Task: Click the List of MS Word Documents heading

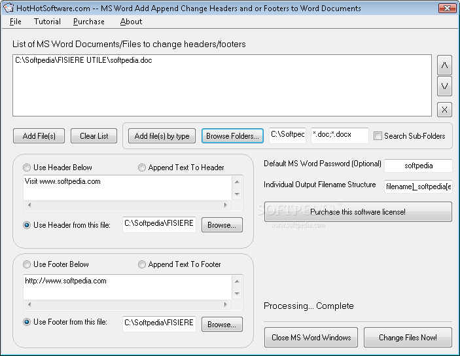Action: 129,44
